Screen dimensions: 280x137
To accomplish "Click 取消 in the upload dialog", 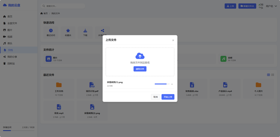I will coord(155,97).
